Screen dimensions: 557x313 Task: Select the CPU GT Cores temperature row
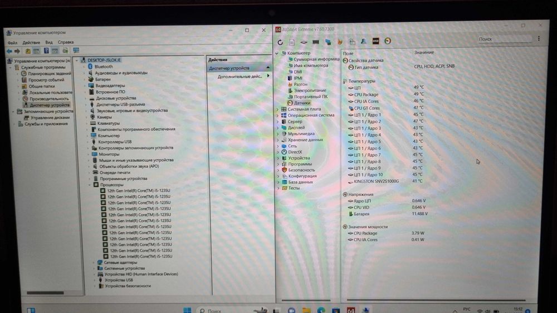[x=387, y=108]
